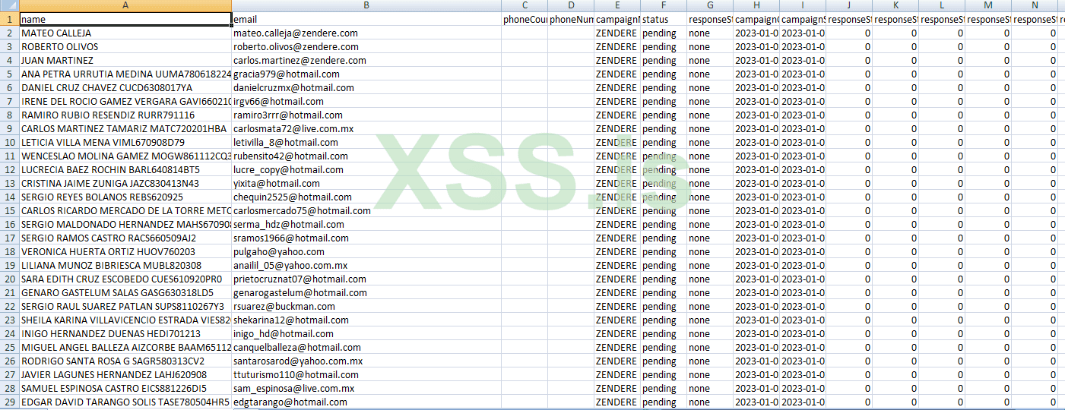Select email irgv66@hotmail.com
Image resolution: width=1065 pixels, height=410 pixels.
(x=366, y=101)
